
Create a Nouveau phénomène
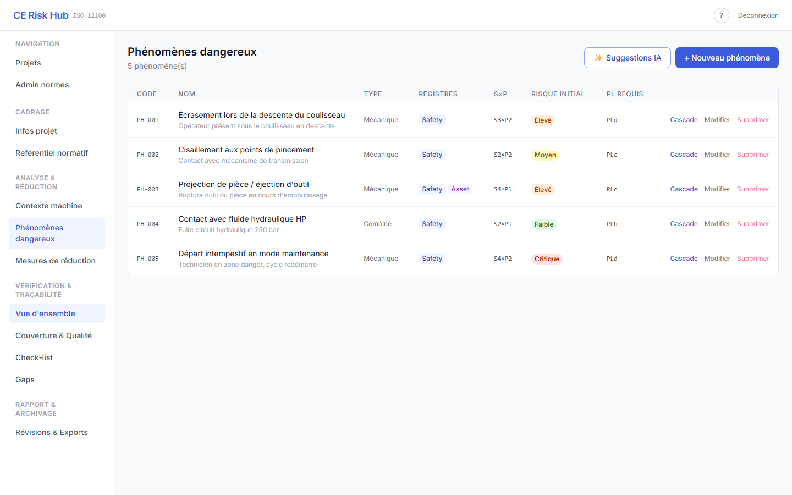tap(727, 58)
